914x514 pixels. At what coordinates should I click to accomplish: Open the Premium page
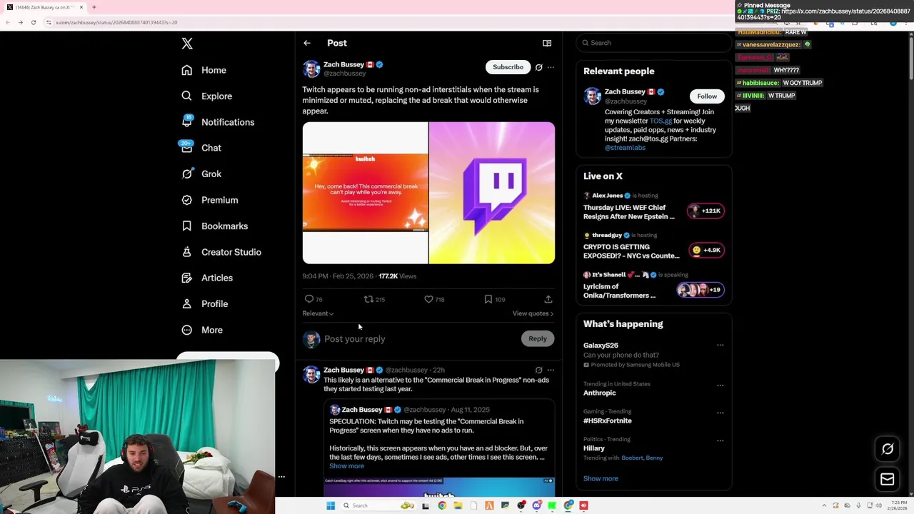pos(209,200)
